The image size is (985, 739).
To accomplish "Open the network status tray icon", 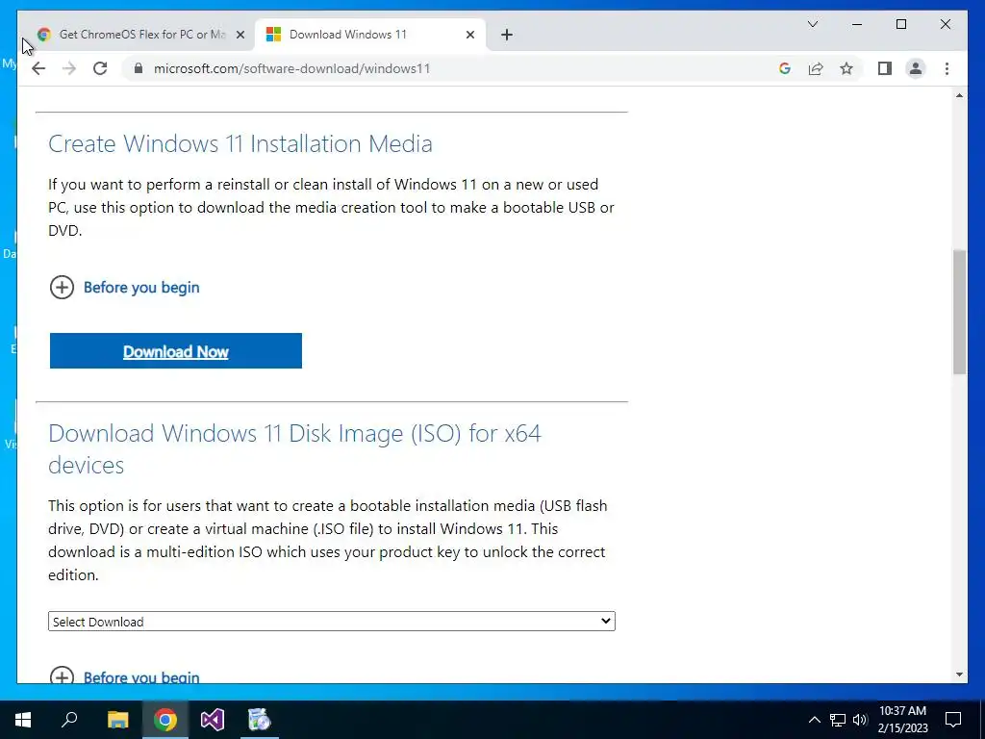I will (x=838, y=720).
